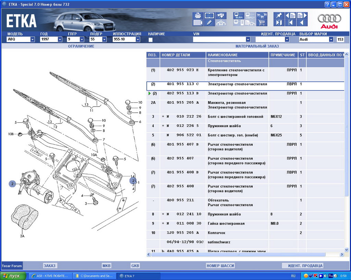351x280 pixels.
Task: Open the ВЫБОР МАРКИ Audi dropdown
Action: click(331, 40)
